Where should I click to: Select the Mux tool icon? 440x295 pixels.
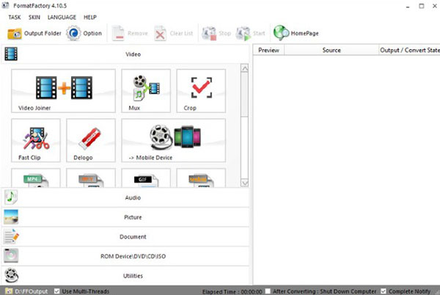[145, 91]
